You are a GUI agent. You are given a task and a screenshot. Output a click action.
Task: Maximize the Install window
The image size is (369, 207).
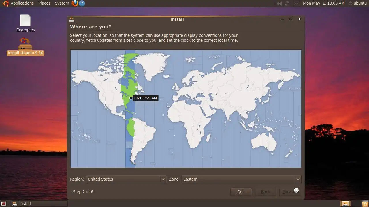291,19
